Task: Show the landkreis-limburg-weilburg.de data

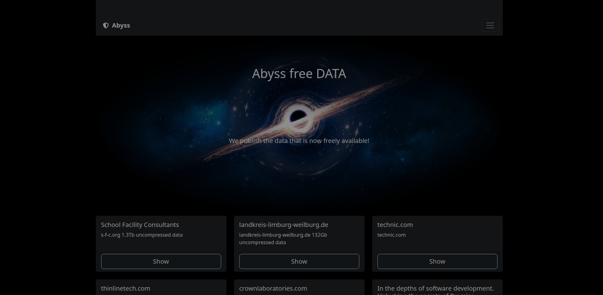Action: [299, 261]
